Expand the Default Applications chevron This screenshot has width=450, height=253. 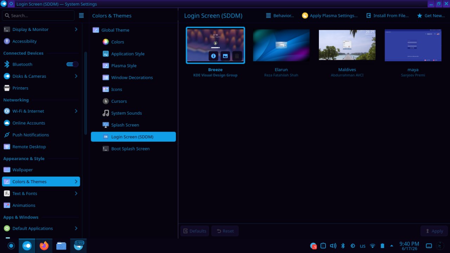76,228
